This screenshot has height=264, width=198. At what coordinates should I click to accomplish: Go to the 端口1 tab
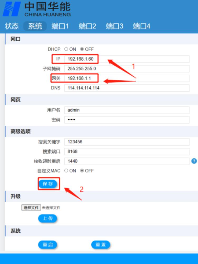[x=60, y=26]
